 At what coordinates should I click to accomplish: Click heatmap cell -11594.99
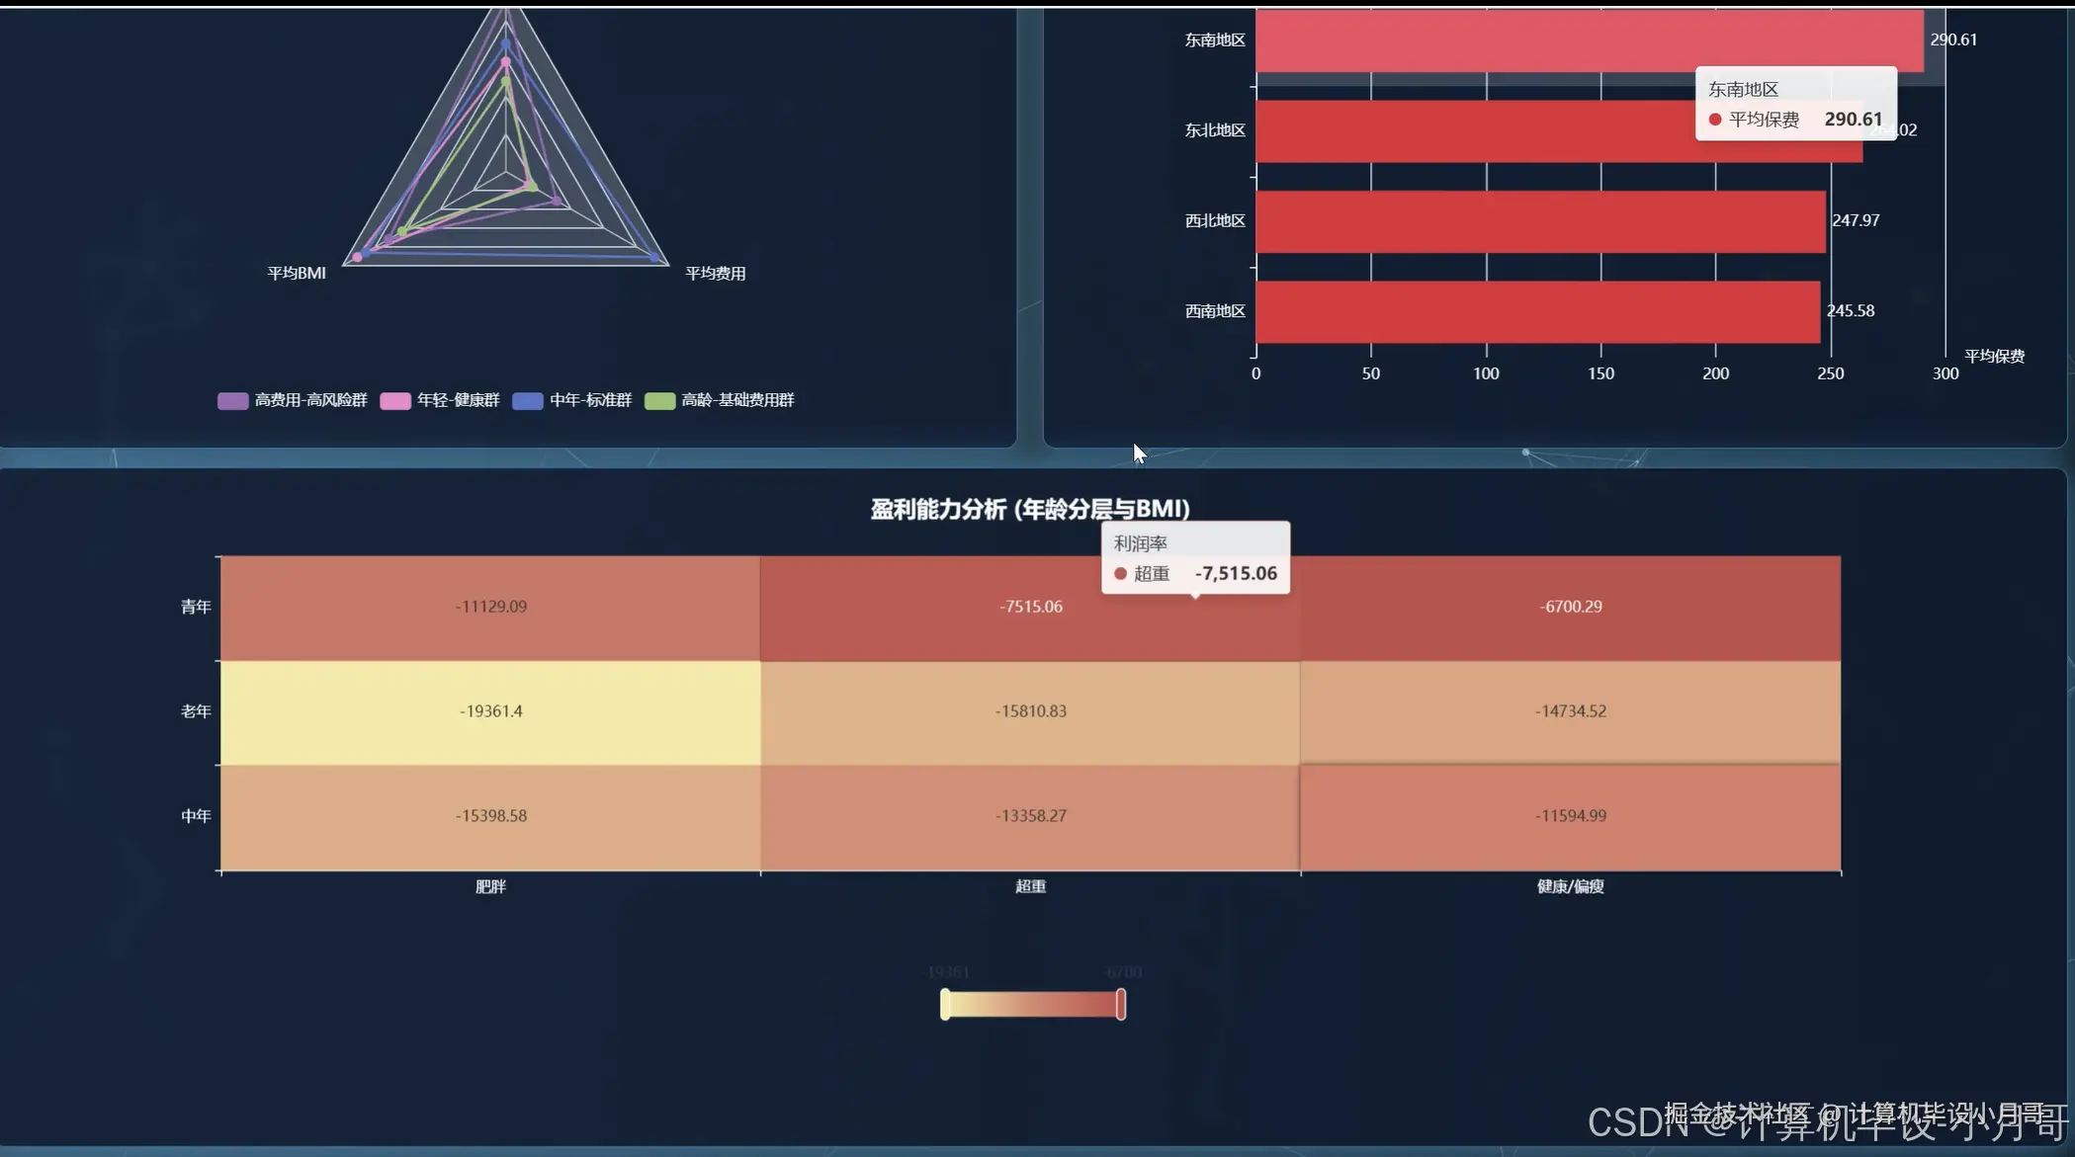1570,816
